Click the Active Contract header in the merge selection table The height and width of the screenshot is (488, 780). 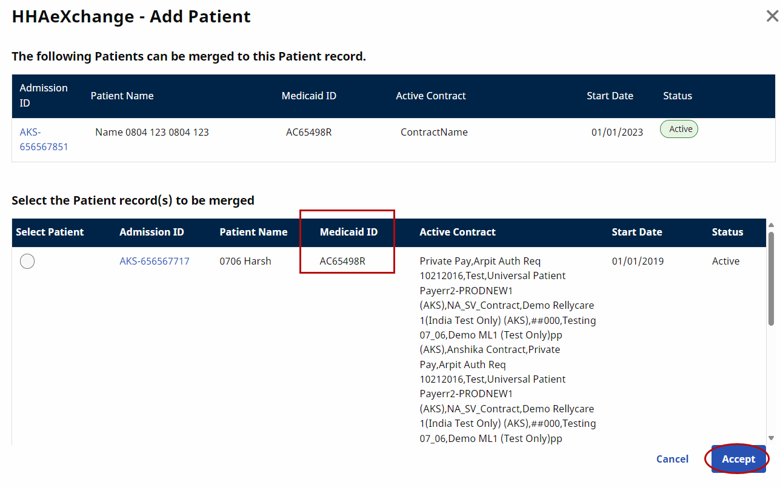457,232
